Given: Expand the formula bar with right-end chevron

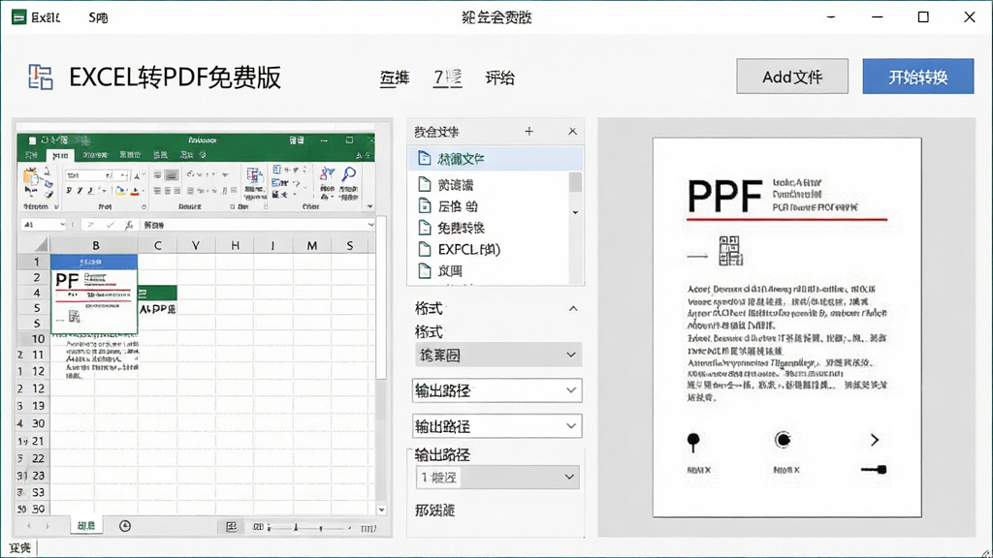Looking at the screenshot, I should coord(370,225).
